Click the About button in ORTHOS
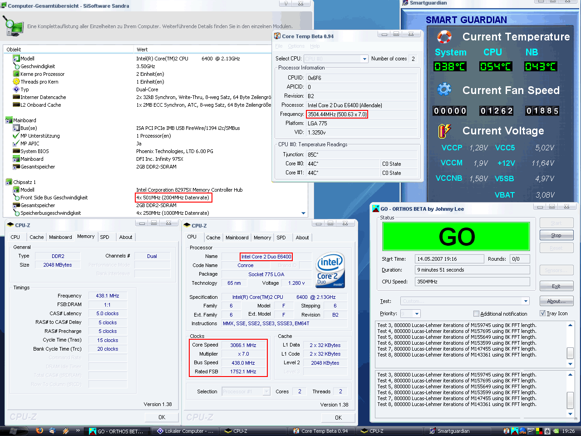 pos(556,301)
